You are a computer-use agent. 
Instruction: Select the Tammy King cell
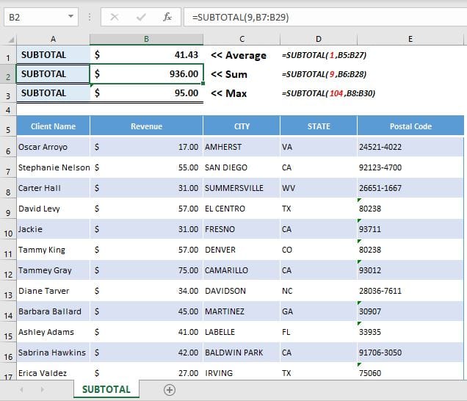click(x=53, y=250)
